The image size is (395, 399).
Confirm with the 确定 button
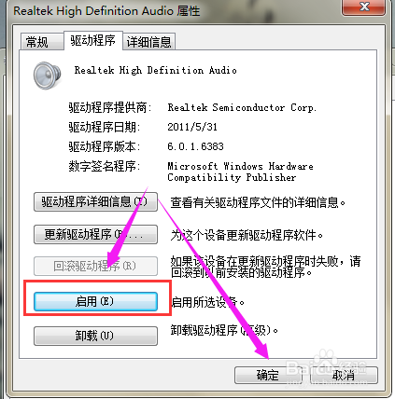tap(268, 375)
